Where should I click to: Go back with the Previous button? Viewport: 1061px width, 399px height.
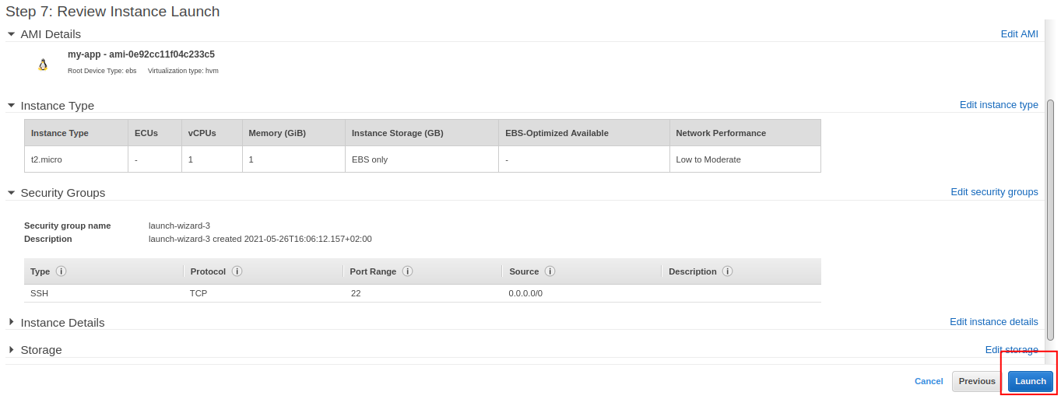click(x=977, y=381)
